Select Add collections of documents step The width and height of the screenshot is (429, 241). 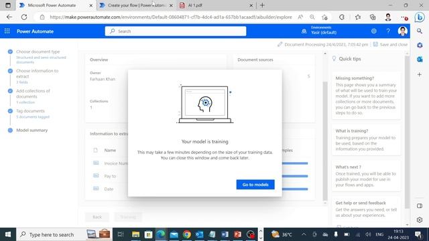33,94
